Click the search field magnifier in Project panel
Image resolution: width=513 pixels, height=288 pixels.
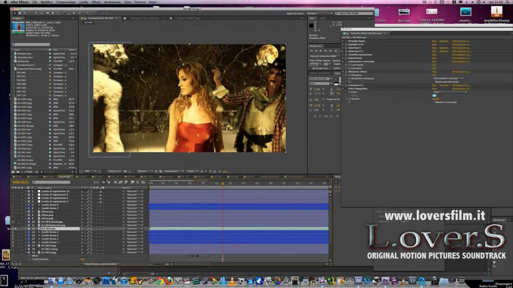13,44
